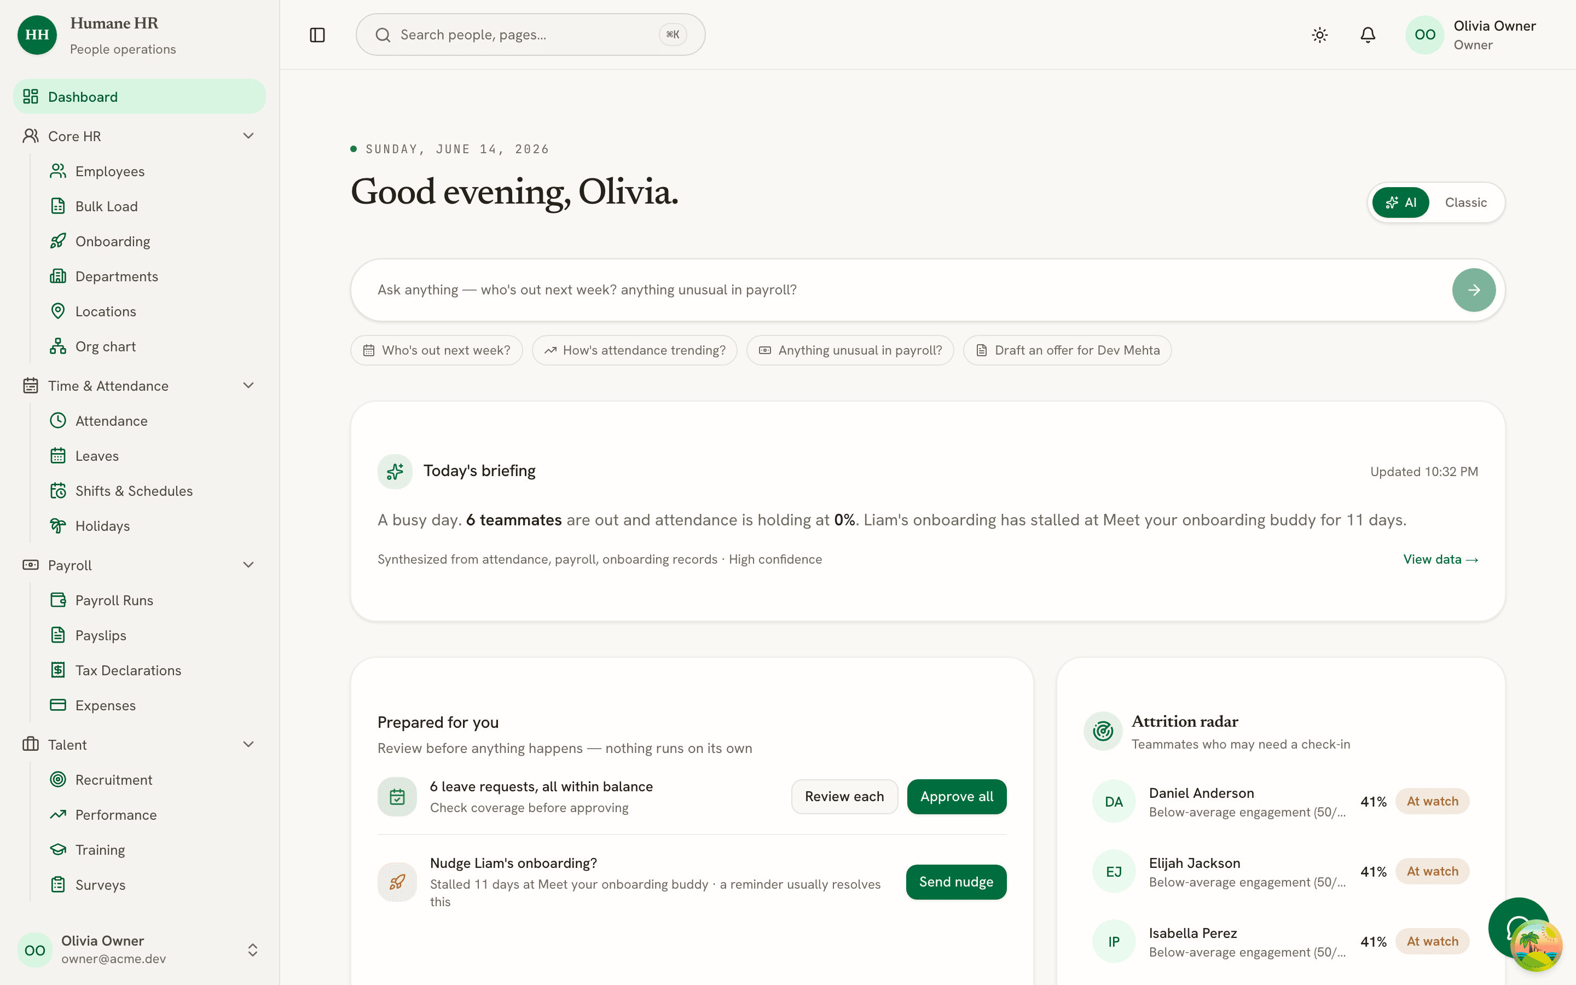Image resolution: width=1576 pixels, height=985 pixels.
Task: Click the Shifts & Schedules icon
Action: [58, 490]
